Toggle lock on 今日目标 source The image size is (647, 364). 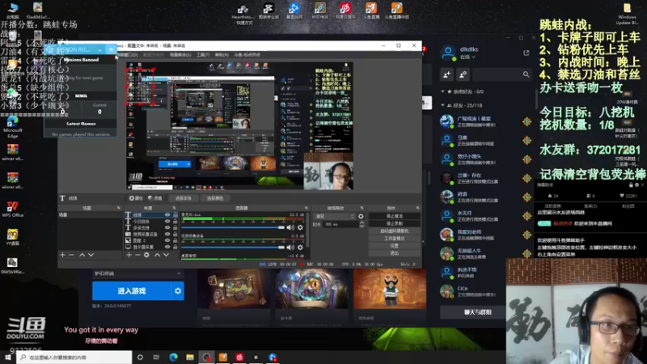click(x=175, y=221)
